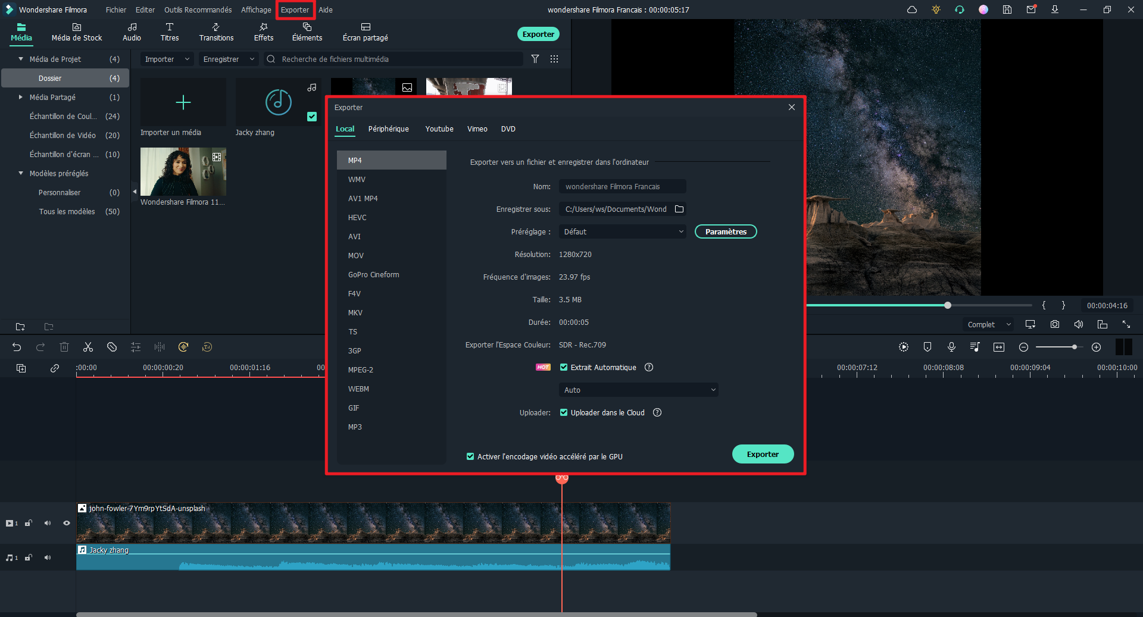Collapse the Modèles préréglés tree
Image resolution: width=1143 pixels, height=617 pixels.
point(21,173)
